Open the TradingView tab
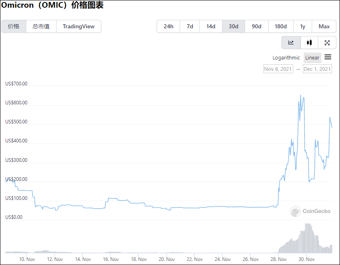The height and width of the screenshot is (265, 340). click(79, 26)
